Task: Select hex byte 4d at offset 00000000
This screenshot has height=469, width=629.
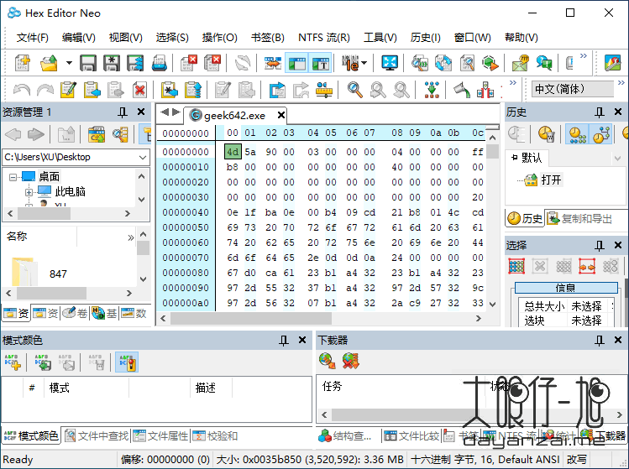Action: click(x=233, y=152)
